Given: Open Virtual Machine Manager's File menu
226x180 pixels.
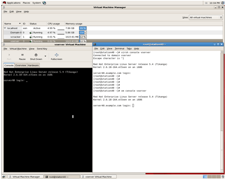Looking at the screenshot, I should pyautogui.click(x=5, y=12).
